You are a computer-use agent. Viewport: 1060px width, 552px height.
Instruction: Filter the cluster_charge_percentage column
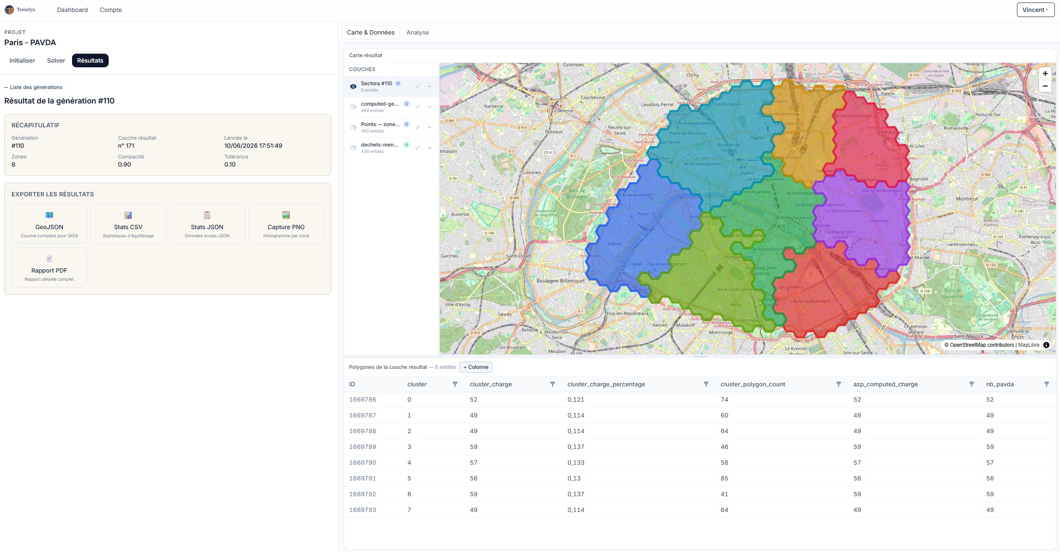point(706,384)
